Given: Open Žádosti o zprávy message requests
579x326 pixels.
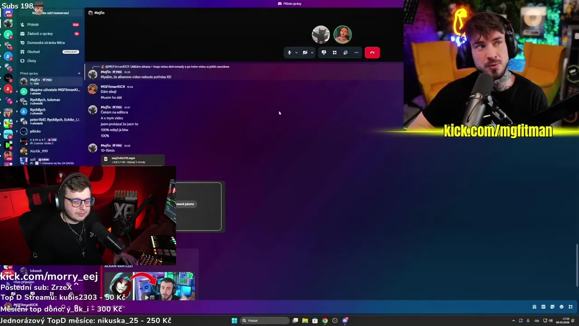Looking at the screenshot, I should (50, 34).
